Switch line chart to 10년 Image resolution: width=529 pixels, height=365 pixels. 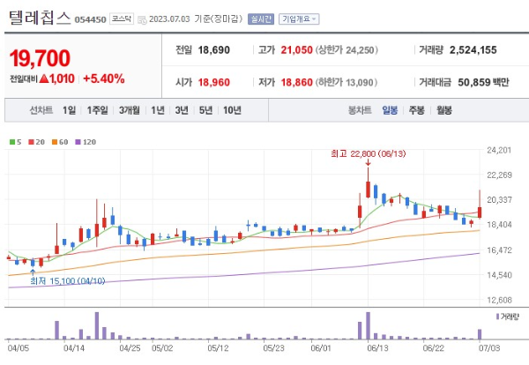(232, 110)
